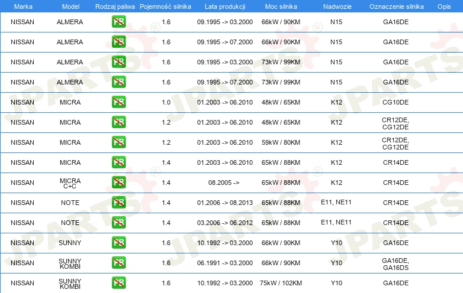Select the 08.2005 production date cell
Viewport: 463px width, 293px height.
pos(224,183)
